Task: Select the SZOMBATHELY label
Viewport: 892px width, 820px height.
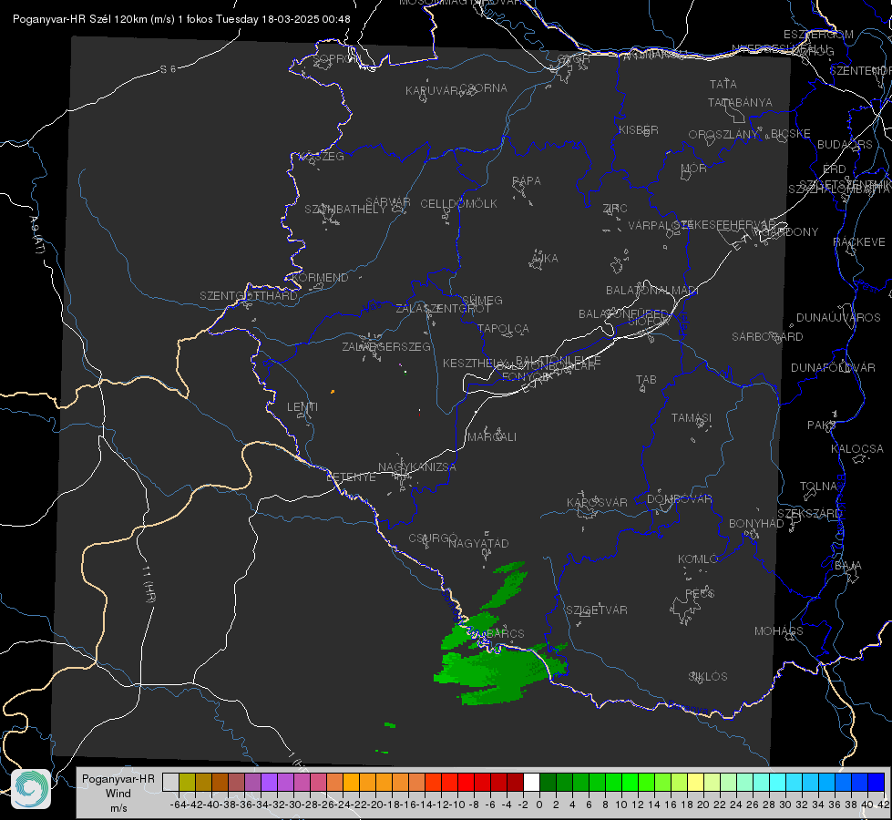Action: 345,210
